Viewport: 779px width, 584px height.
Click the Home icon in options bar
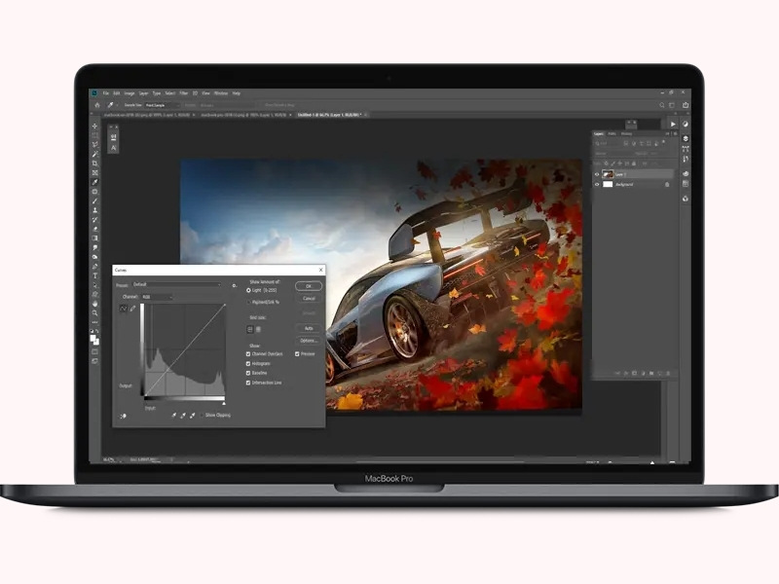(97, 105)
